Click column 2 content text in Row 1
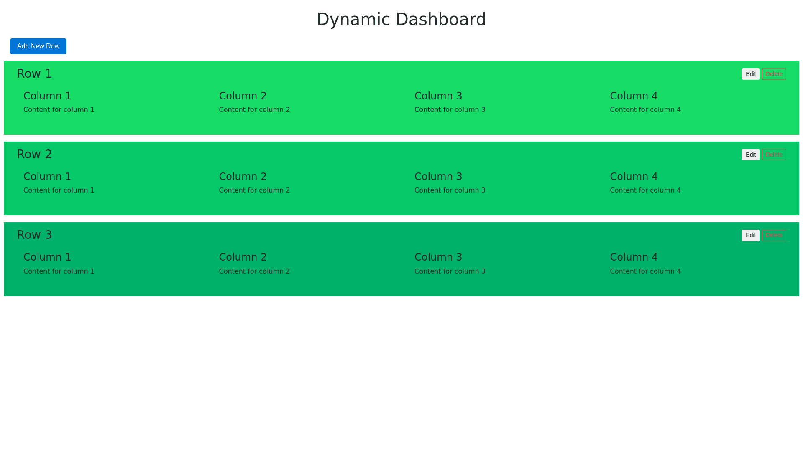This screenshot has height=451, width=803. click(x=254, y=110)
